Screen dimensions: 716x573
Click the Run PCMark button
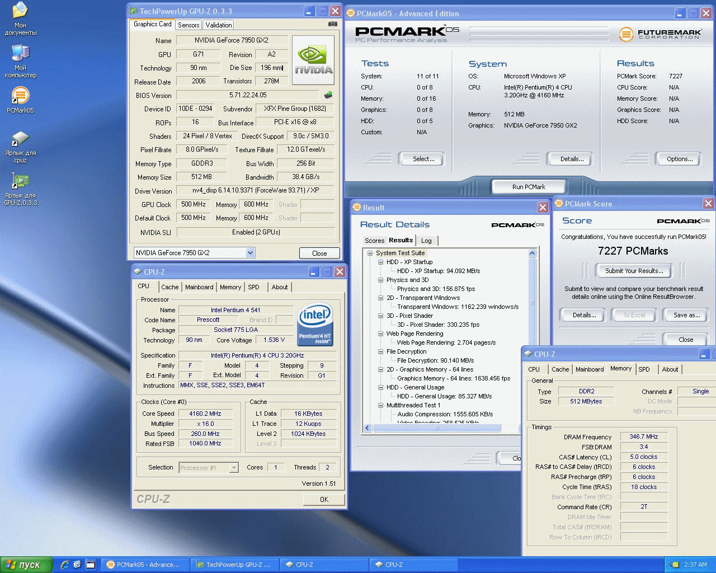[529, 187]
